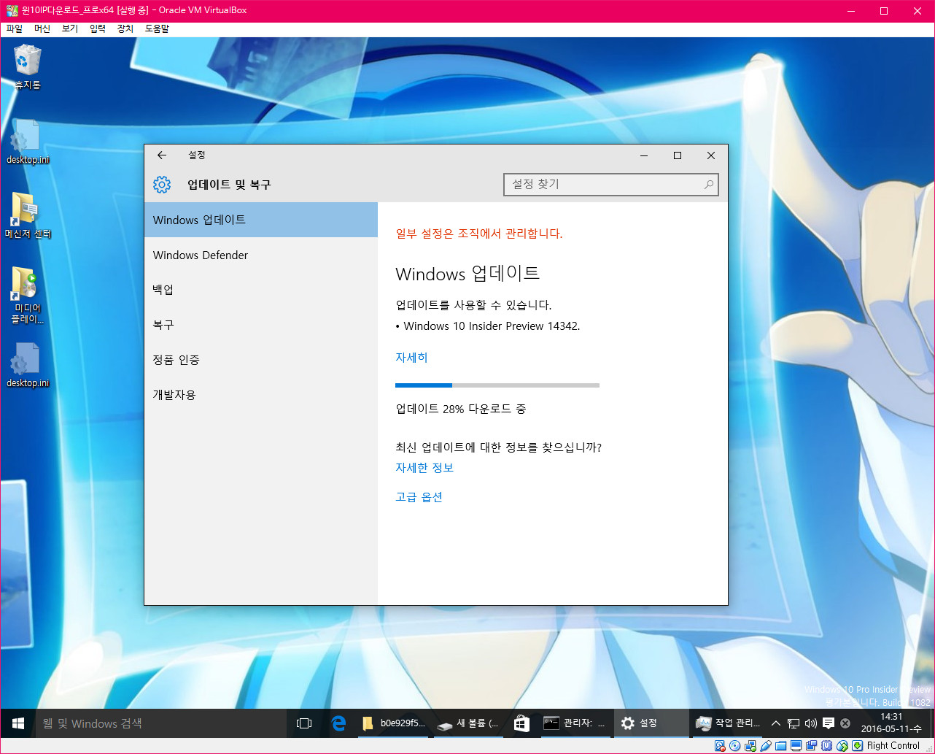Click the 업데이트 28% 다운로드 중 status text
Image resolution: width=935 pixels, height=754 pixels.
click(461, 409)
